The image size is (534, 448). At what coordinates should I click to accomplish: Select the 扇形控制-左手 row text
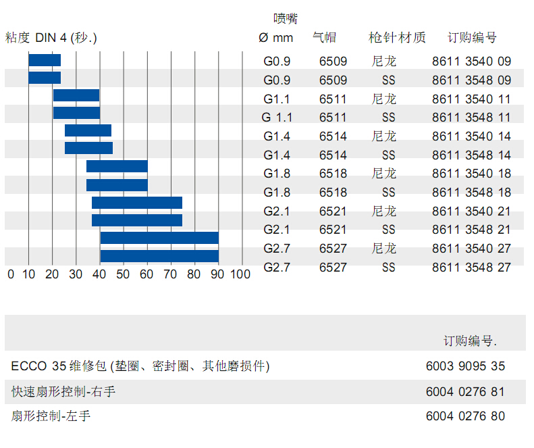click(51, 416)
